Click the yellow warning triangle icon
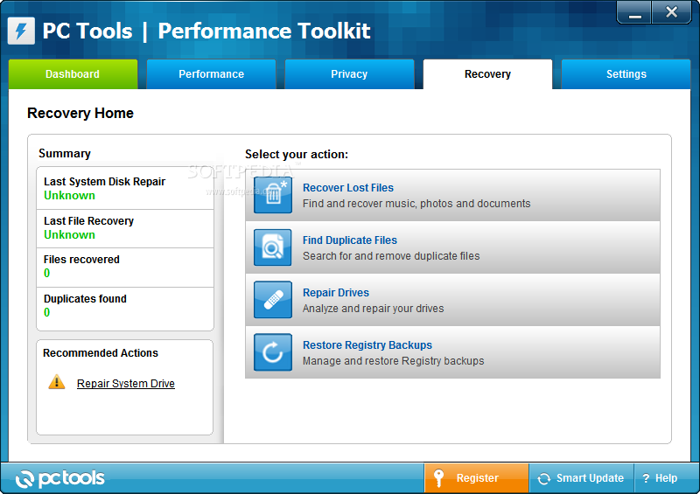This screenshot has height=494, width=700. 57,382
